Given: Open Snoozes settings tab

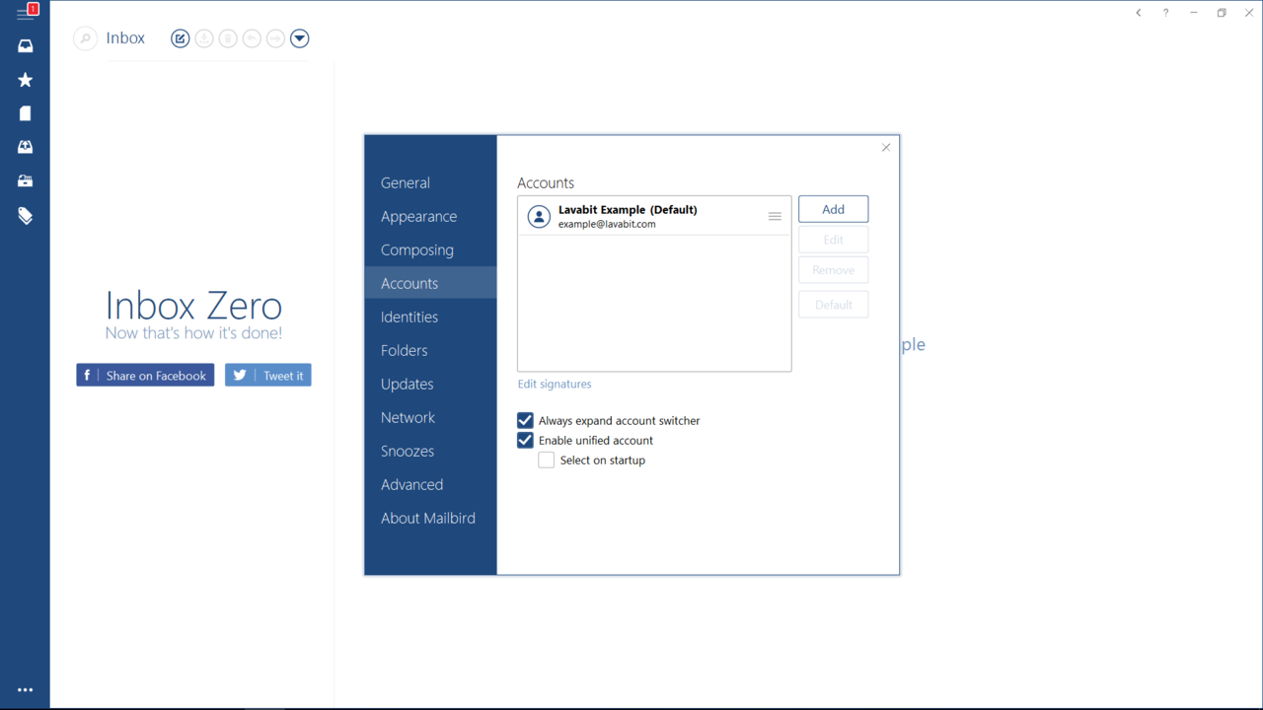Looking at the screenshot, I should 430,451.
